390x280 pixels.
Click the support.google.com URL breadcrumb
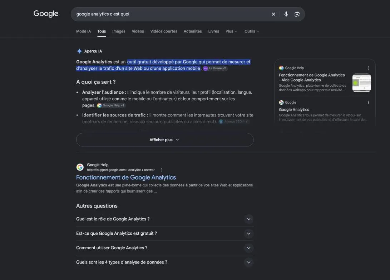[120, 170]
